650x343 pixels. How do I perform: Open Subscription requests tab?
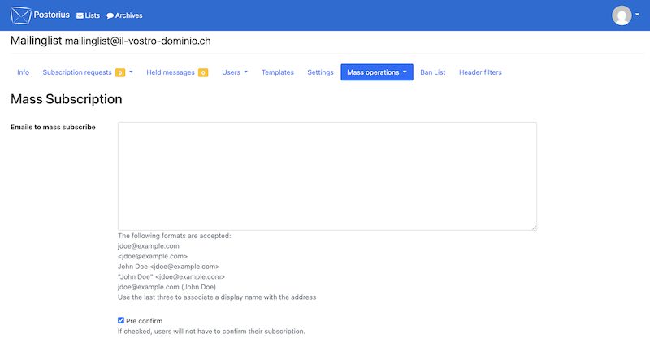tap(77, 72)
